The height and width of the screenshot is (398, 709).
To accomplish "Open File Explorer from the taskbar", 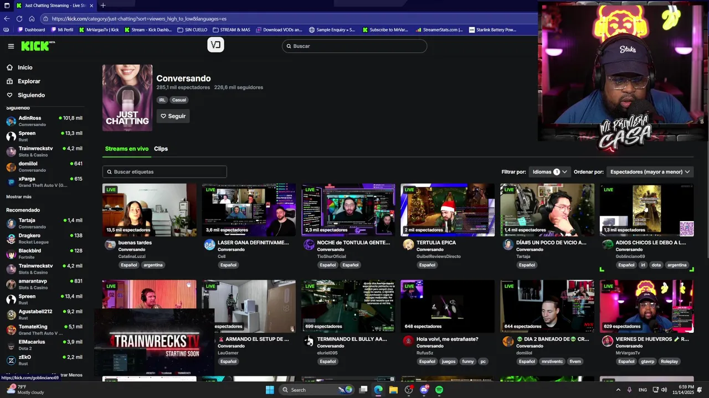I will [393, 390].
